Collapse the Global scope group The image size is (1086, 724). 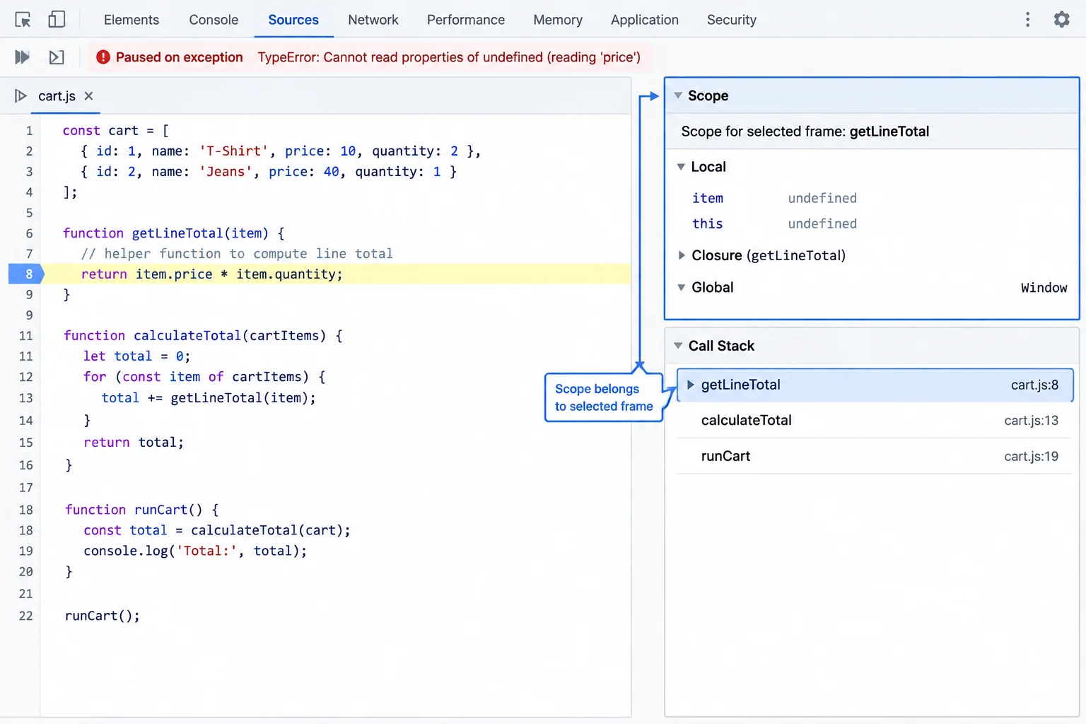point(681,288)
